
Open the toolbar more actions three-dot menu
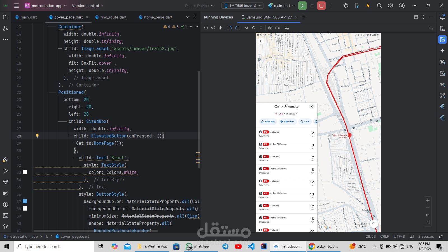pyautogui.click(x=331, y=6)
